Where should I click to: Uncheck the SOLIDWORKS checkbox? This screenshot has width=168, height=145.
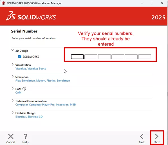(20, 56)
